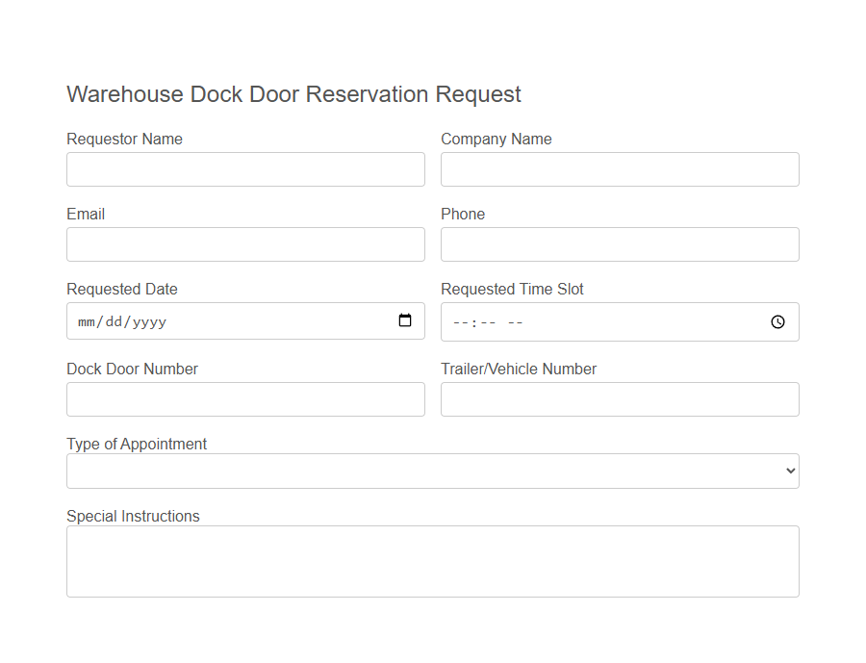Screen dimensions: 866x663
Task: Click the Trailer/Vehicle Number field
Action: click(620, 398)
